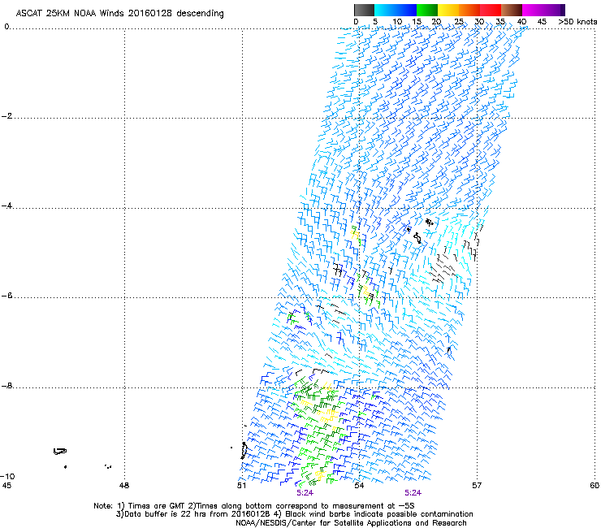Click the yellow 20-25 knots color segment

pos(448,10)
